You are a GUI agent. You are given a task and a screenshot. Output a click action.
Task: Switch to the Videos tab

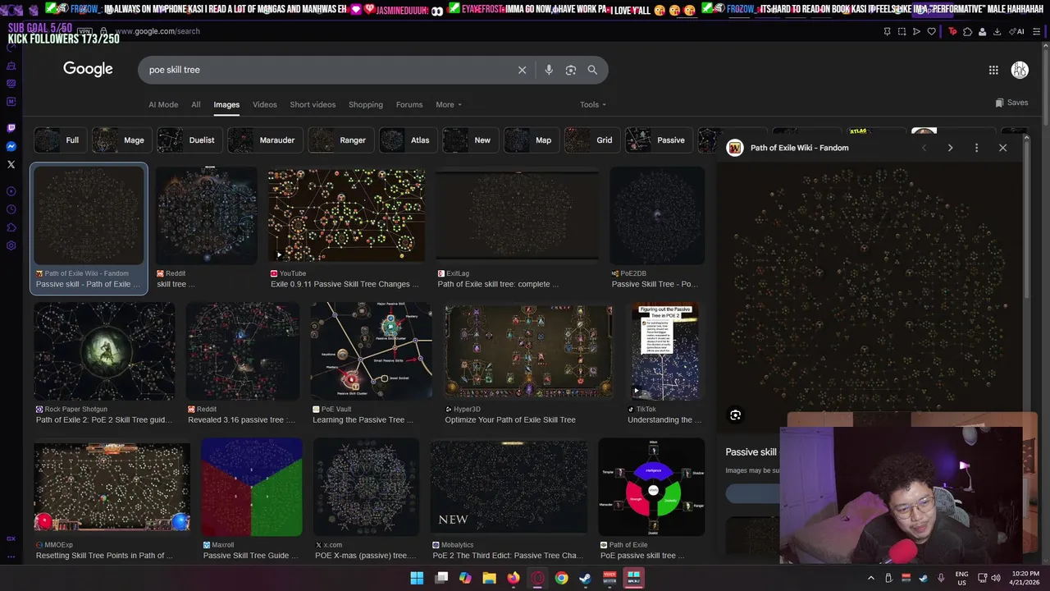[x=264, y=105]
